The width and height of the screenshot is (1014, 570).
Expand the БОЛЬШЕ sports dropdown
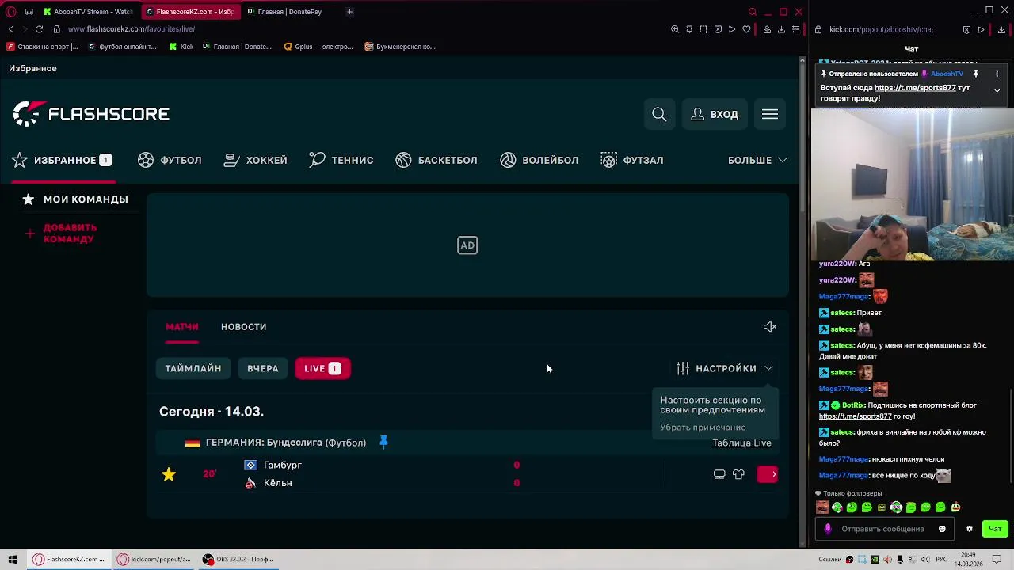click(x=757, y=160)
